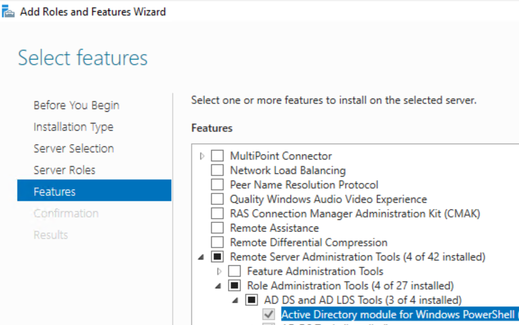Viewport: 519px width, 325px height.
Task: Select the Network Load Balancing row text
Action: [288, 170]
